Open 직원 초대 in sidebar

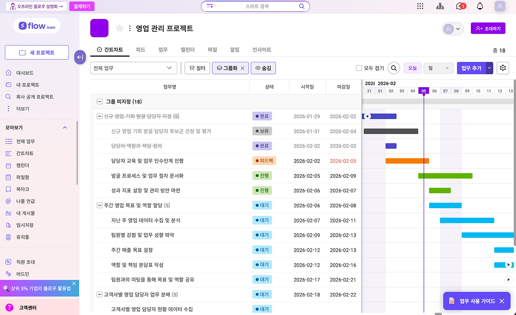point(25,262)
